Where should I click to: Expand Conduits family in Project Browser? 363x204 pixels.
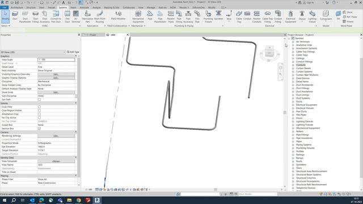[293, 65]
